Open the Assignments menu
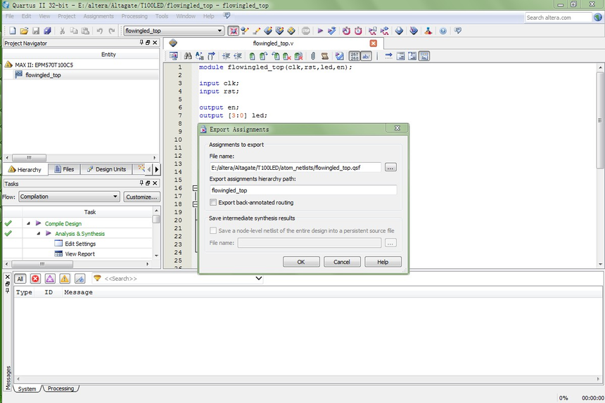 98,16
